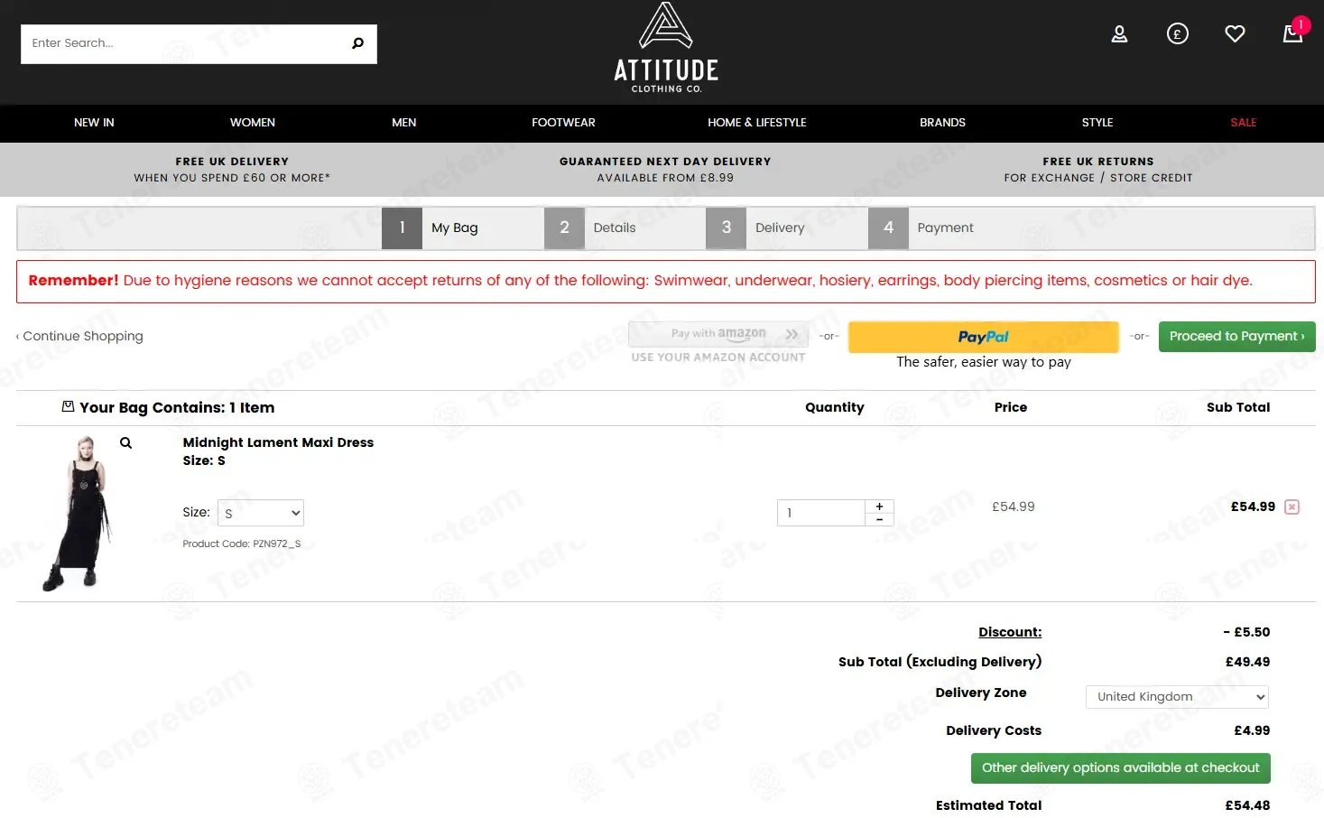1324x818 pixels.
Task: Increase quantity with plus button
Action: (879, 507)
